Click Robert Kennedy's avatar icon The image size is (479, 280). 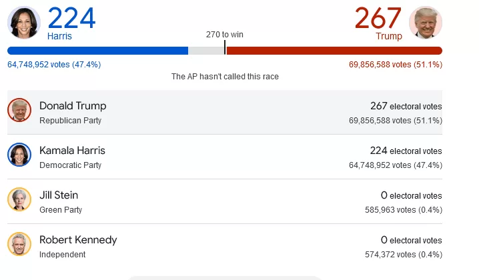pos(19,244)
